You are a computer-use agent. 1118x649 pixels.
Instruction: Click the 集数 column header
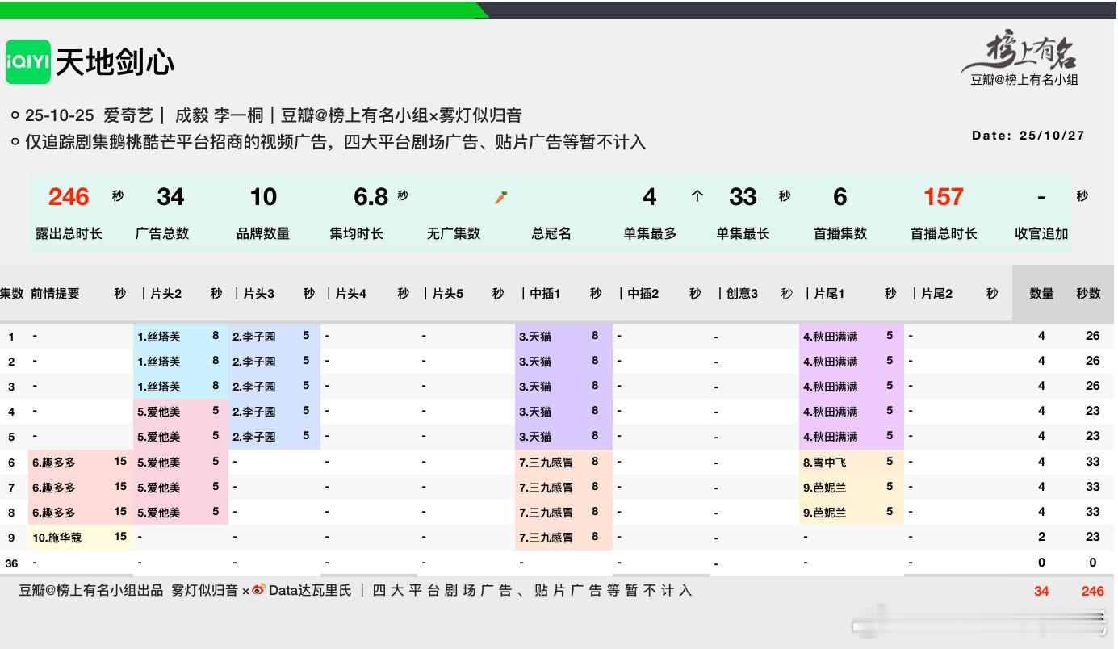[x=12, y=294]
